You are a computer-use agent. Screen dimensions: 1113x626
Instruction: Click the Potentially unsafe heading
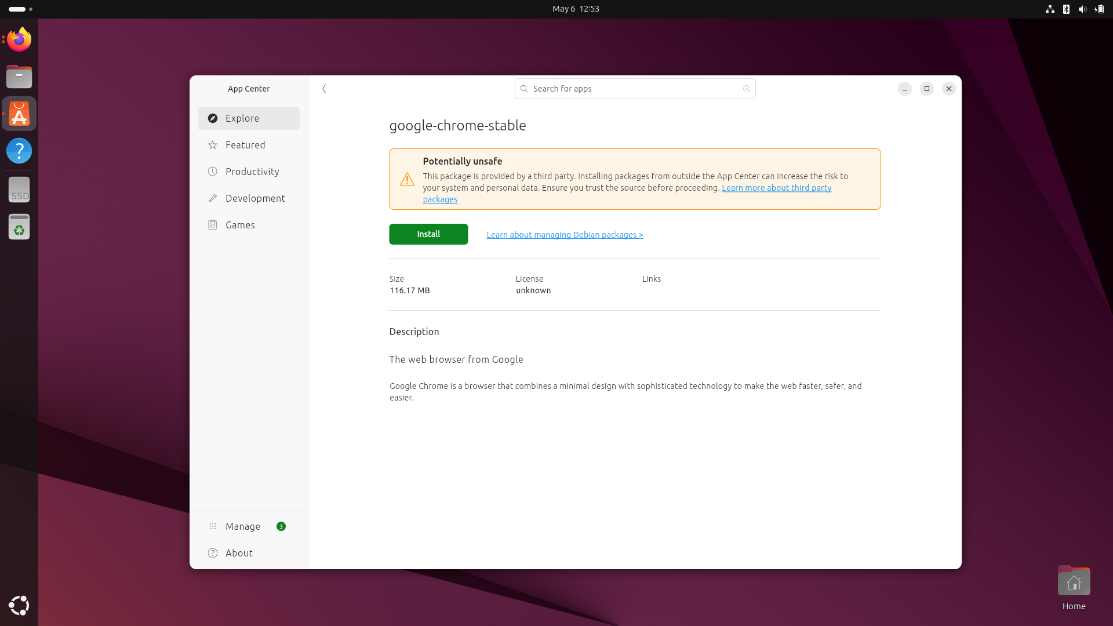click(x=462, y=161)
